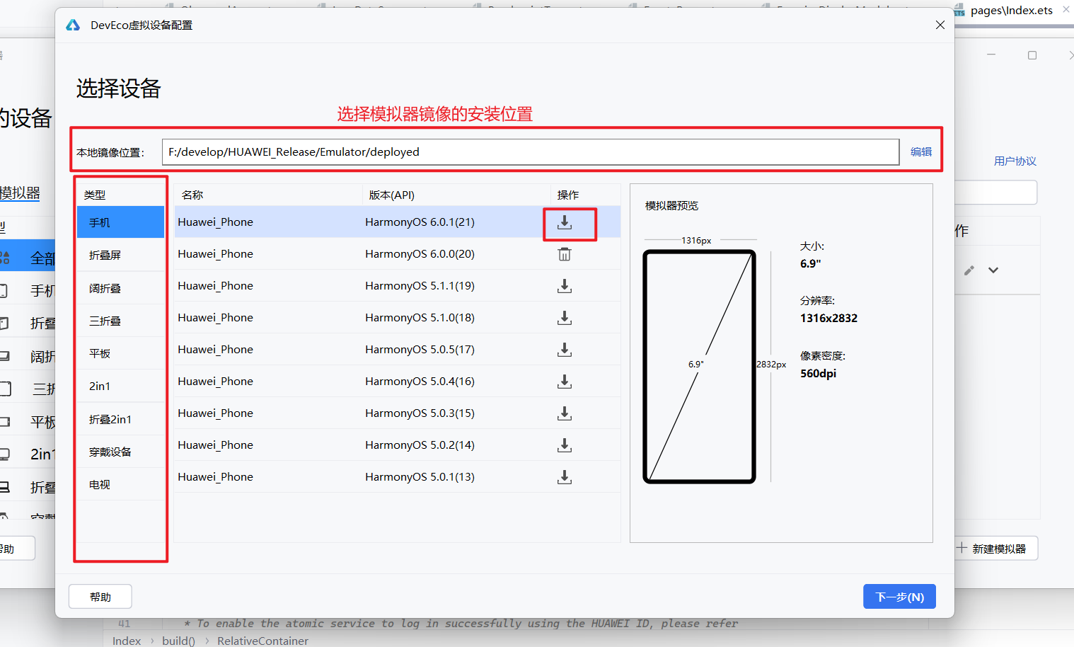Viewport: 1074px width, 647px height.
Task: Download HarmonyOS 5.0.3(15) image
Action: coord(564,413)
